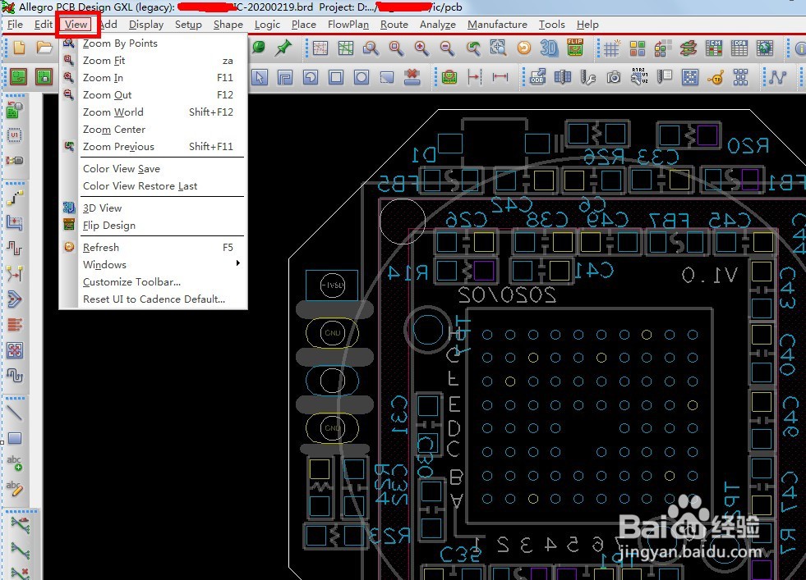Click the dimension linear measure icon
Image resolution: width=806 pixels, height=580 pixels.
[500, 77]
